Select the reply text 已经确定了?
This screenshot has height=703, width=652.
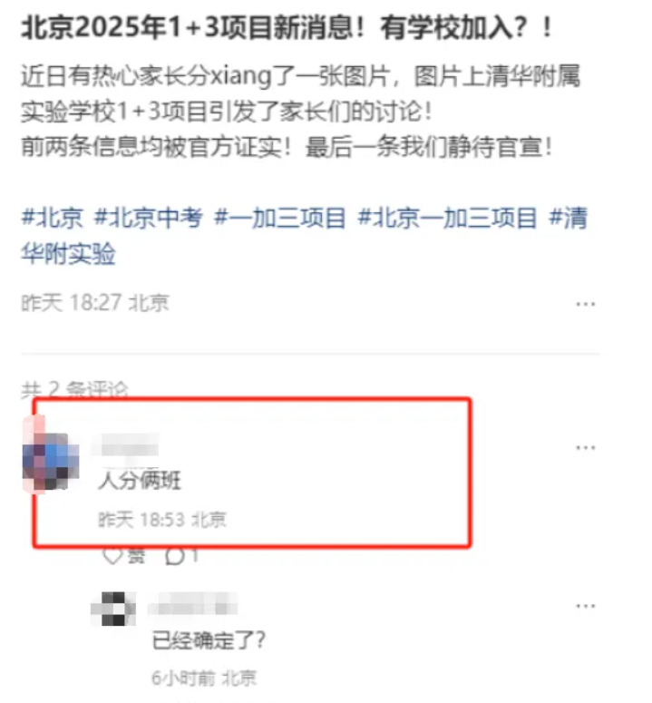[209, 640]
